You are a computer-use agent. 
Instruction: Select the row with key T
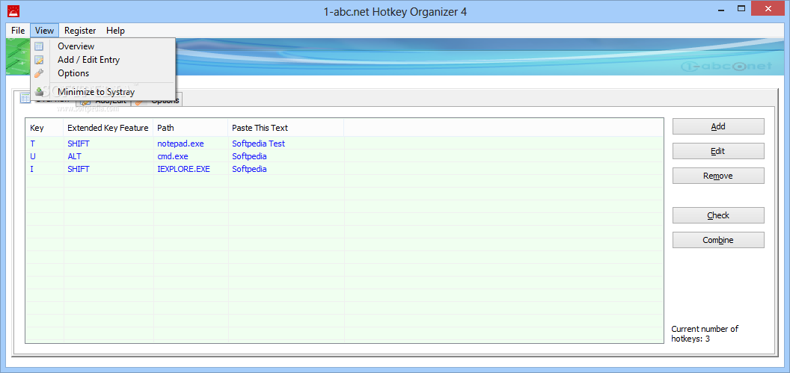tap(344, 144)
